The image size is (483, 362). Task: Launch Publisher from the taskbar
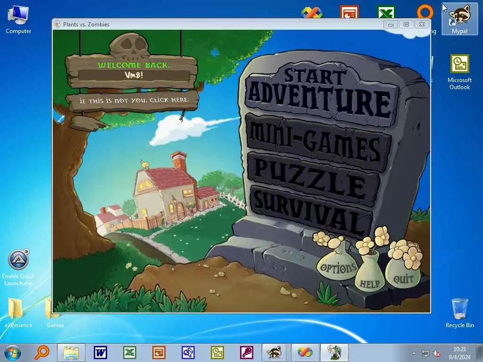(x=188, y=353)
